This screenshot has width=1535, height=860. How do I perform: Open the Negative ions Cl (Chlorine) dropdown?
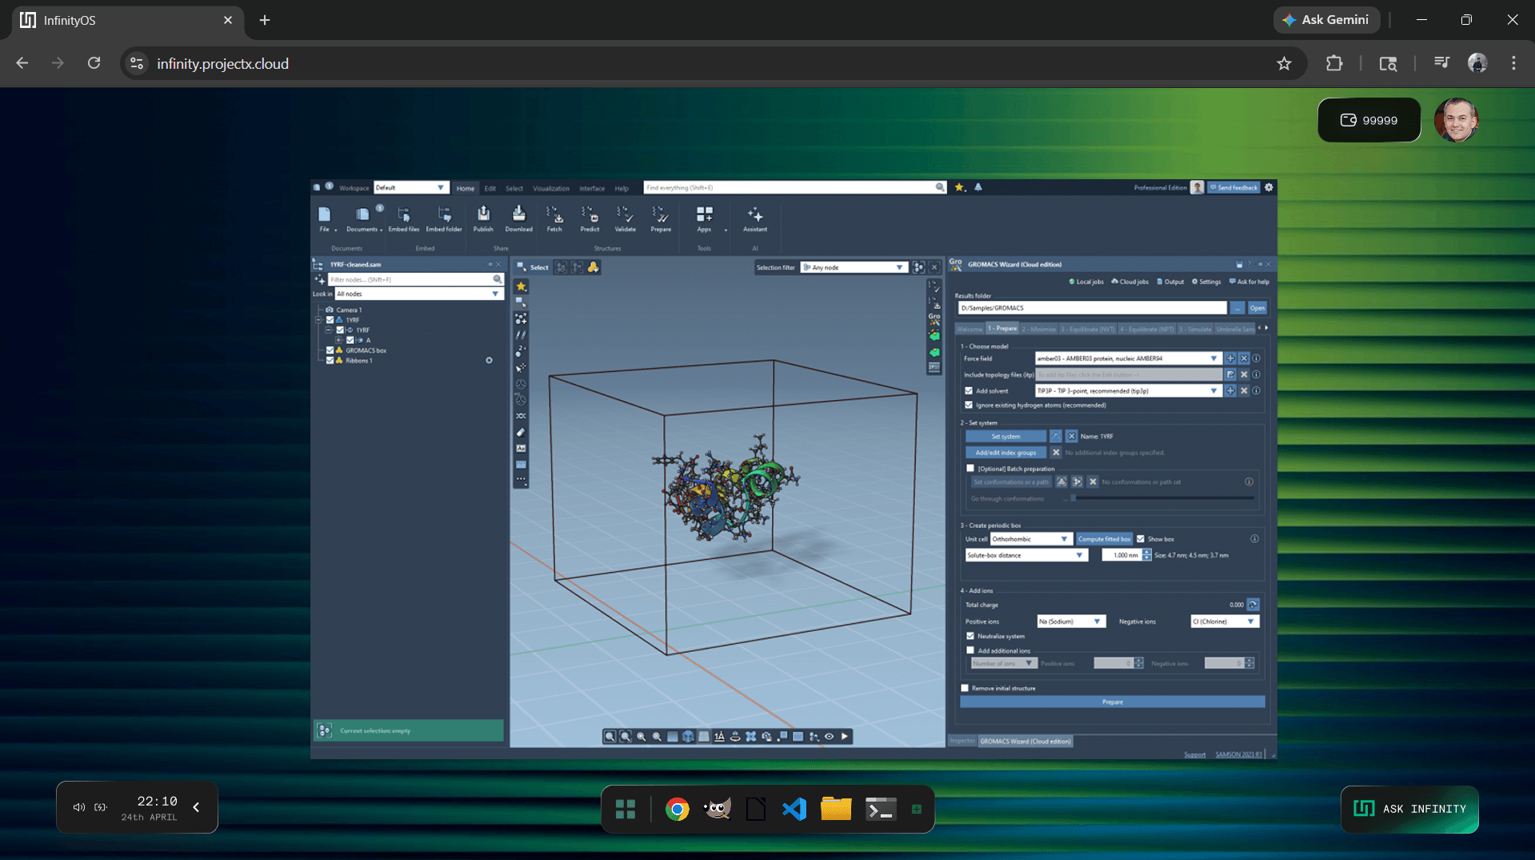(x=1225, y=622)
